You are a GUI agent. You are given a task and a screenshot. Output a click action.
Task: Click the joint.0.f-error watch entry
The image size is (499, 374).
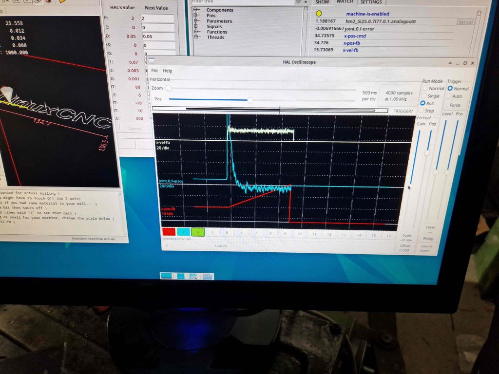[x=359, y=29]
